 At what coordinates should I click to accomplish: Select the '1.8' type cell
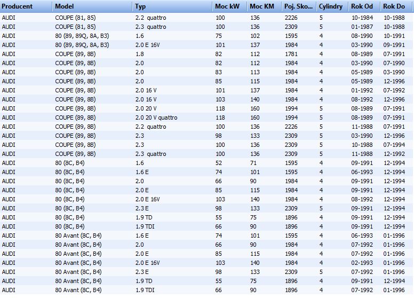pyautogui.click(x=139, y=54)
